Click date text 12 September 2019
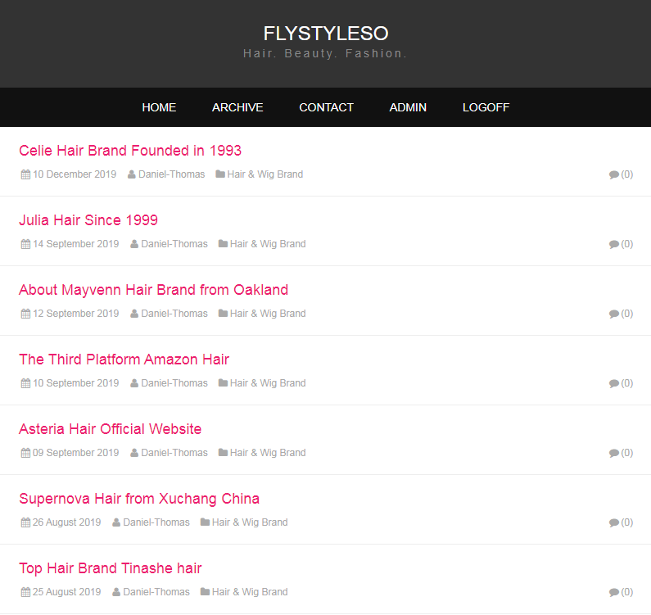The width and height of the screenshot is (651, 615). coord(76,314)
